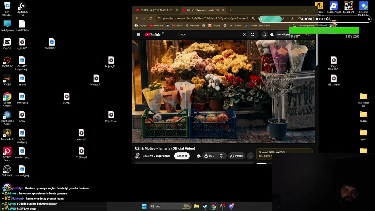Viewport: 375px width, 211px height.
Task: Go back in the Chrome browser
Action: [137, 18]
